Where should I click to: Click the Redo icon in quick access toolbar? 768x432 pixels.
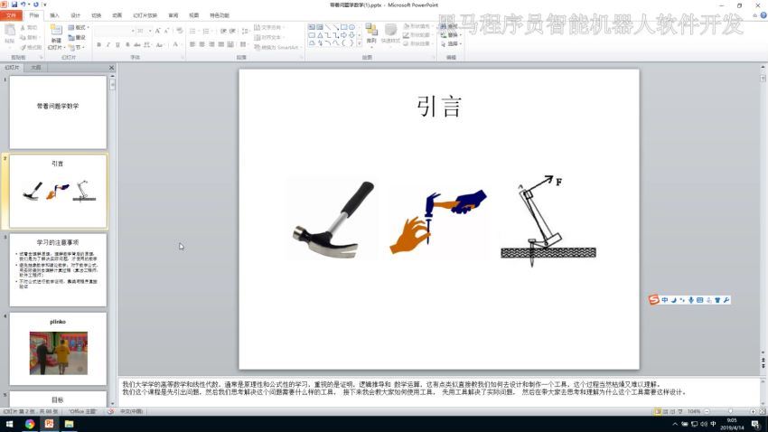tap(36, 5)
